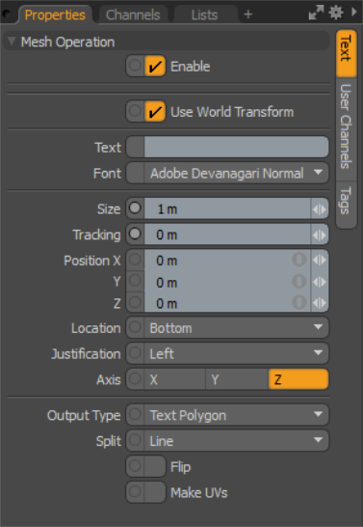
Task: Open the Location dropdown set to Bottom
Action: (236, 328)
